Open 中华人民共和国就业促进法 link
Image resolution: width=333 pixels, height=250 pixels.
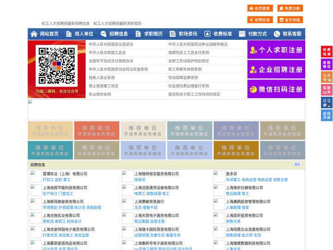pos(111,44)
